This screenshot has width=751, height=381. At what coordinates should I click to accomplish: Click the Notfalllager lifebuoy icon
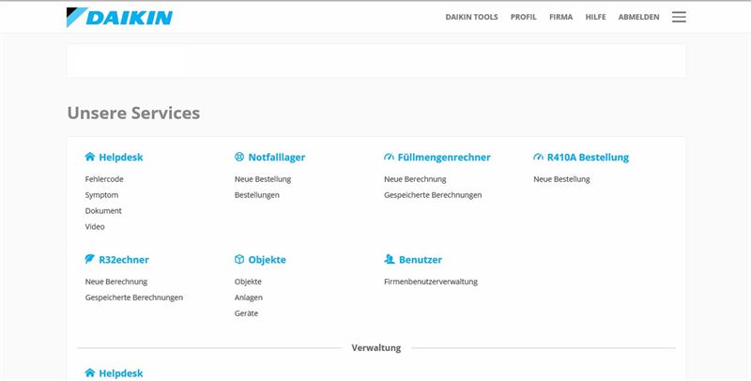tap(239, 158)
